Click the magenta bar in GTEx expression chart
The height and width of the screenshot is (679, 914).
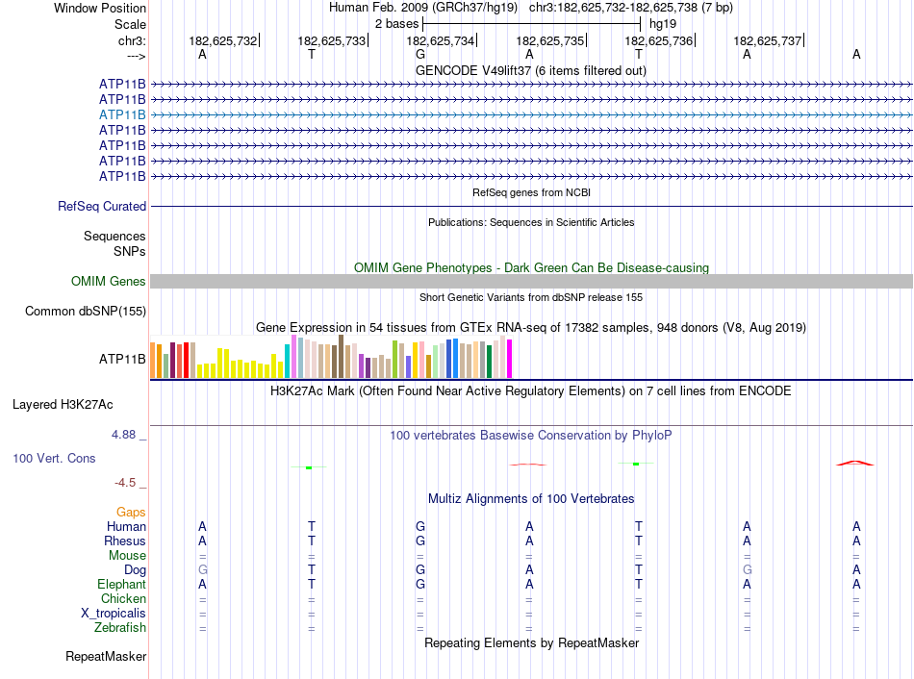click(509, 359)
